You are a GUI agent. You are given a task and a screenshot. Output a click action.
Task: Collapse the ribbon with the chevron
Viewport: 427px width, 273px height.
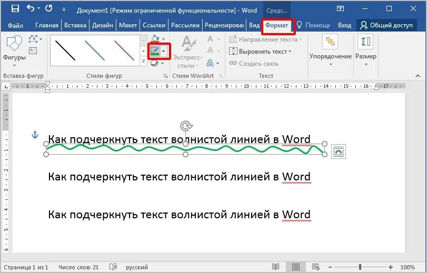[x=418, y=76]
